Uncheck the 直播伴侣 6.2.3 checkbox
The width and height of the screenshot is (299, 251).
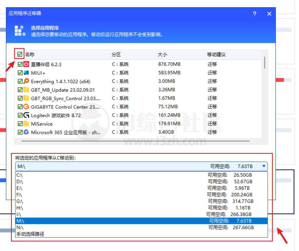[x=20, y=64]
